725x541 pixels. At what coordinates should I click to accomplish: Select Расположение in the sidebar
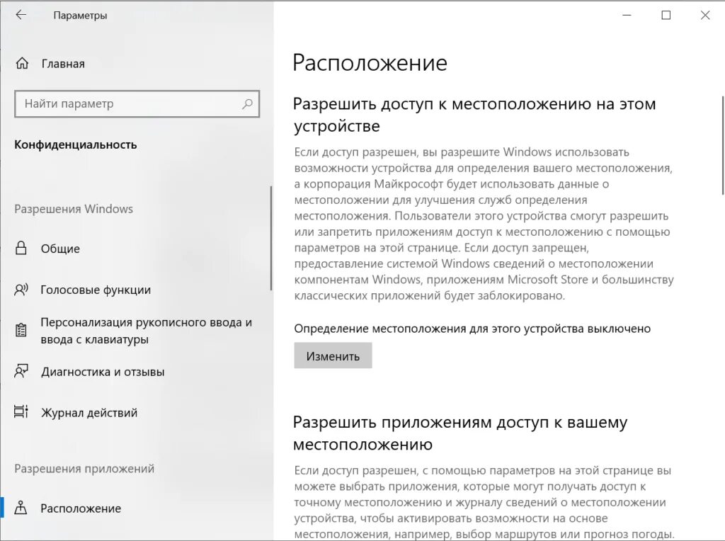click(81, 508)
